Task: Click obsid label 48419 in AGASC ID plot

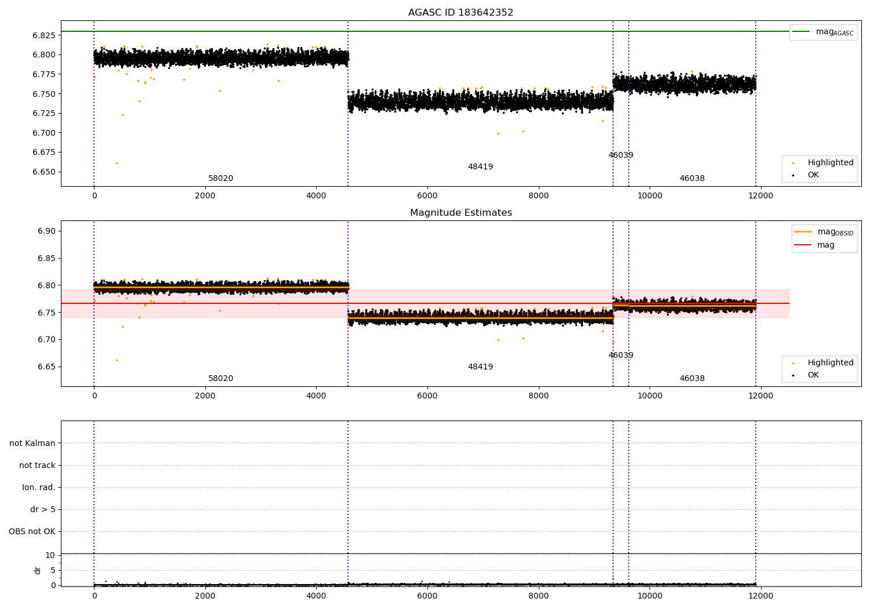Action: 480,167
